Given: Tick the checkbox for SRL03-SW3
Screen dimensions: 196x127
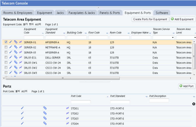Looking at the screenshot, I should point(6,73).
